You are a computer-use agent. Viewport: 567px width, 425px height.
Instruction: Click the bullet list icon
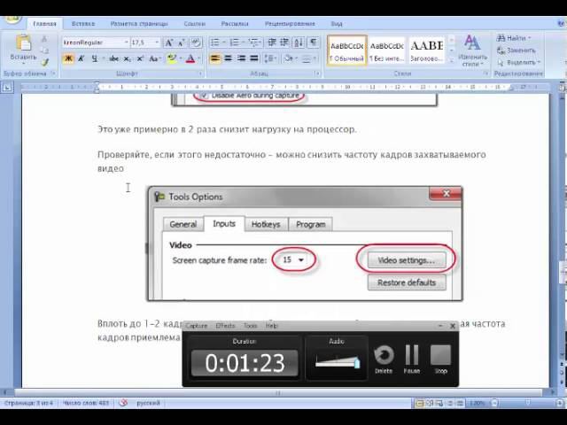tap(216, 42)
